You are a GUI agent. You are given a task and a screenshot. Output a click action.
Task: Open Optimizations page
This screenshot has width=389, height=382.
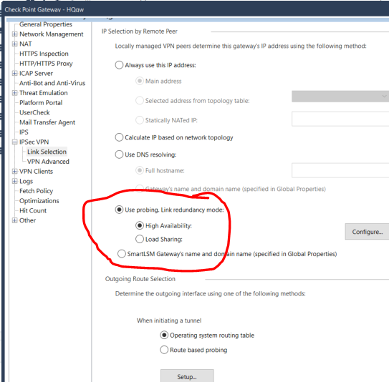coord(39,201)
